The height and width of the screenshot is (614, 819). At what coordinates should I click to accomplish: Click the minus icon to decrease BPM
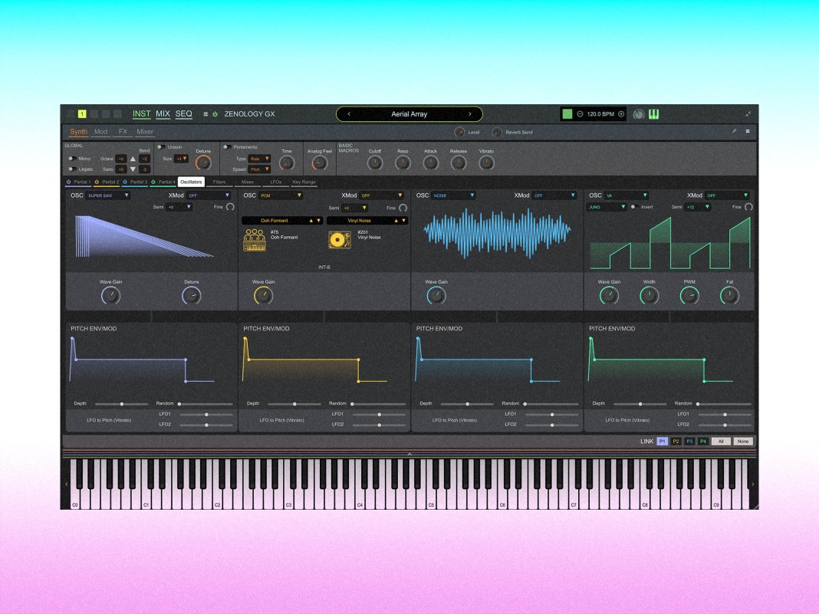[580, 114]
